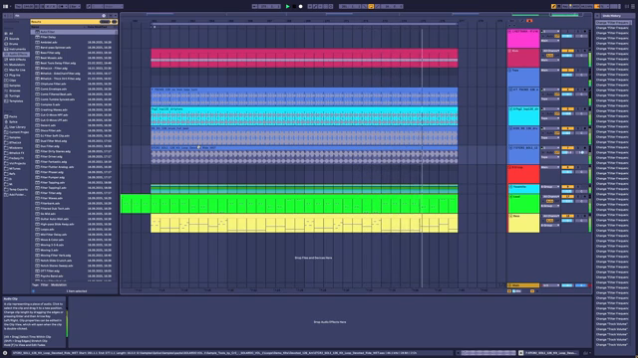Open the Packs place in the browser
Image resolution: width=638 pixels, height=358 pixels.
coord(13,116)
